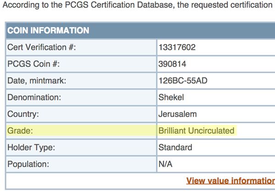Click the Cert Verification # label

point(42,47)
